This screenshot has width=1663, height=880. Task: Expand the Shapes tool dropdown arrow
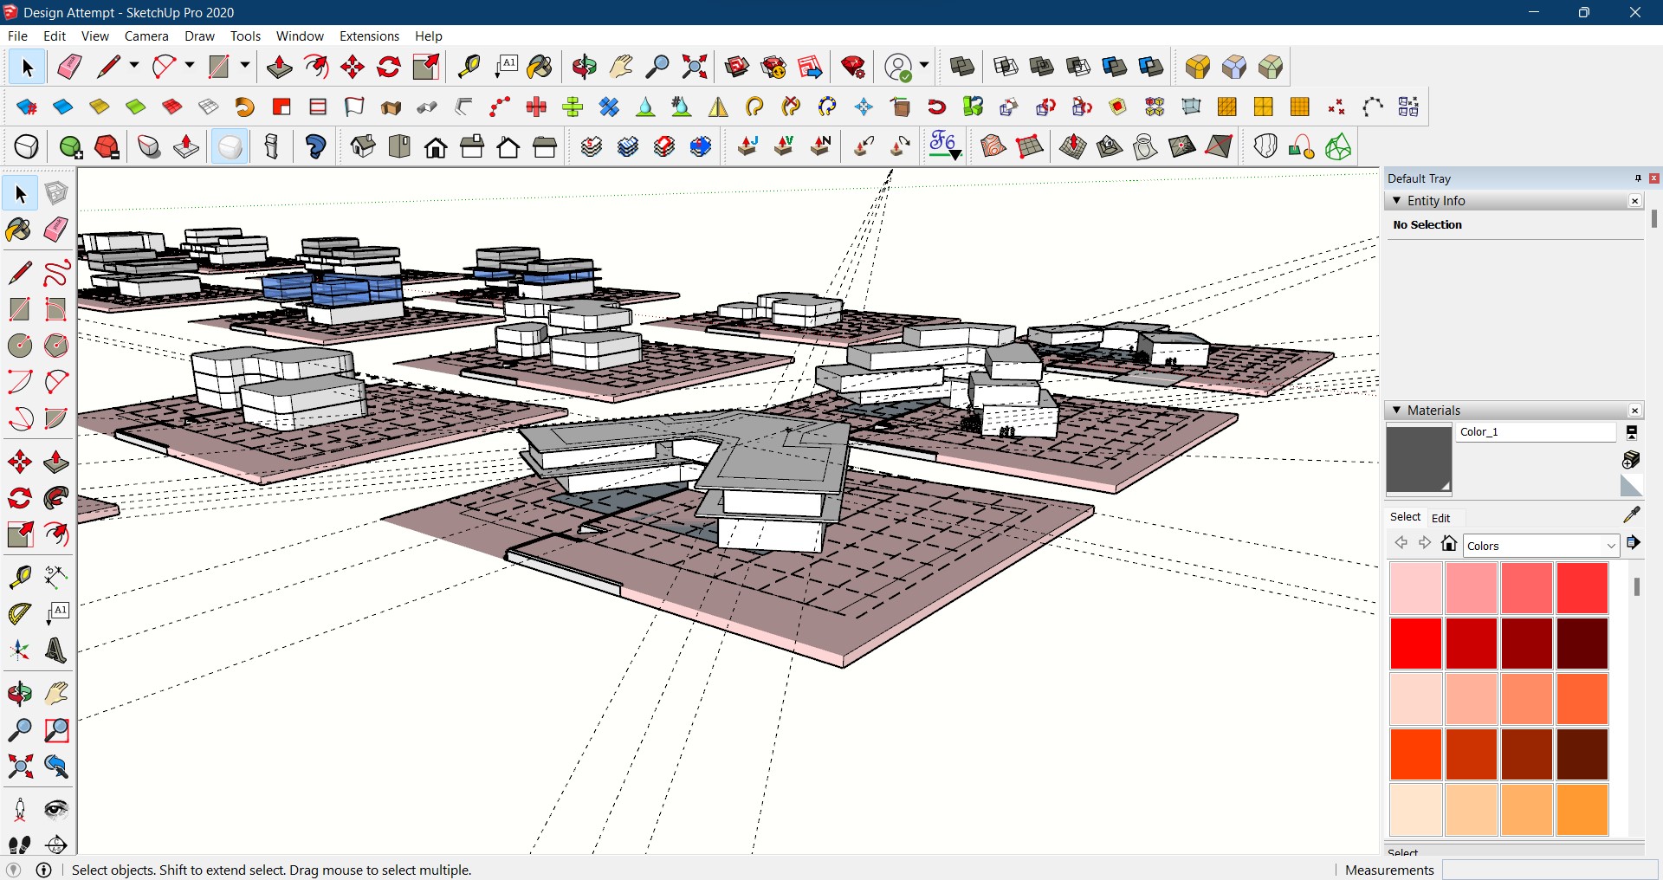tap(245, 66)
